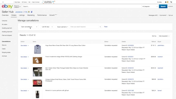Screen dimensions: 176x99
Task: Open Help & Contact link
Action: pyautogui.click(x=36, y=2)
